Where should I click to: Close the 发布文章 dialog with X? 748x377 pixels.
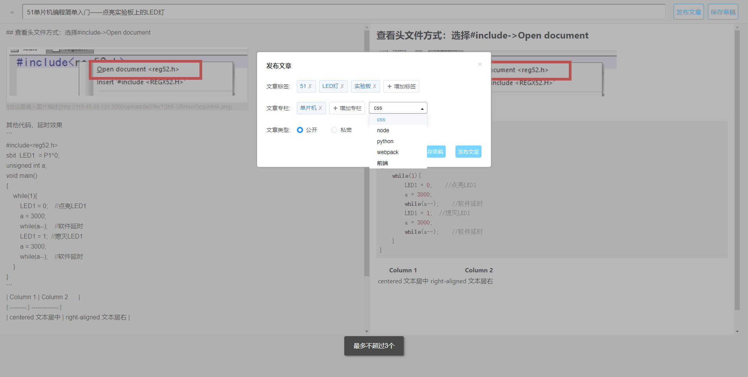(480, 64)
